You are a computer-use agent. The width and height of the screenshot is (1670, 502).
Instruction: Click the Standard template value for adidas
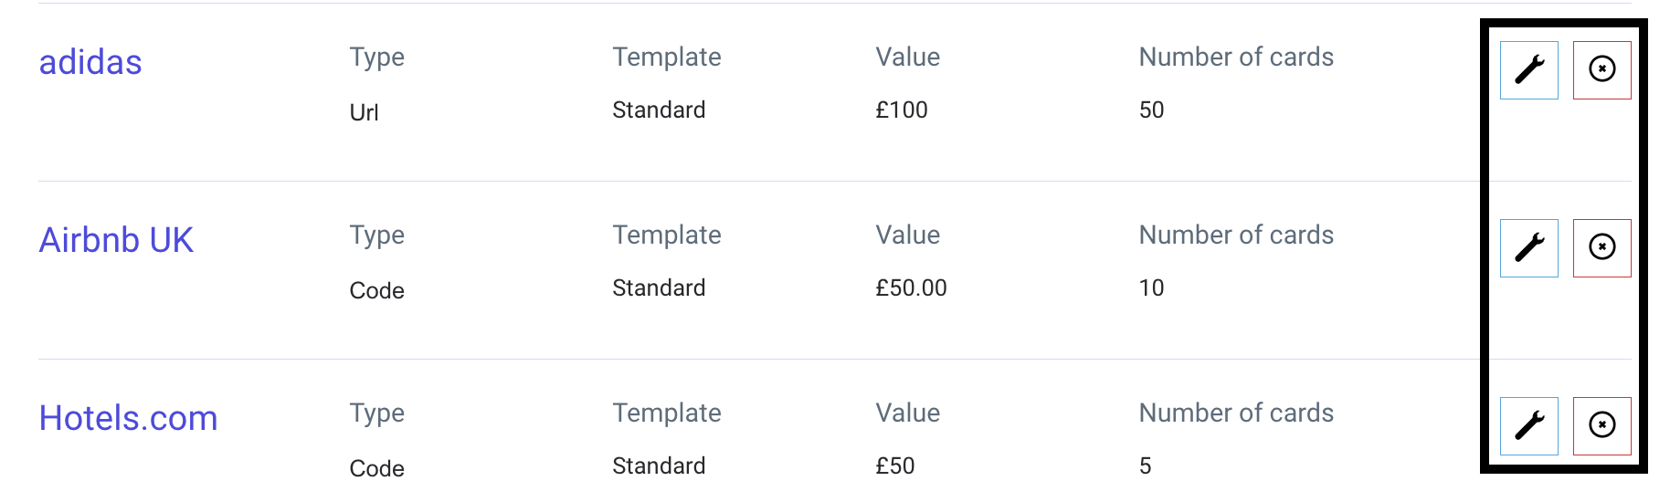click(x=659, y=110)
